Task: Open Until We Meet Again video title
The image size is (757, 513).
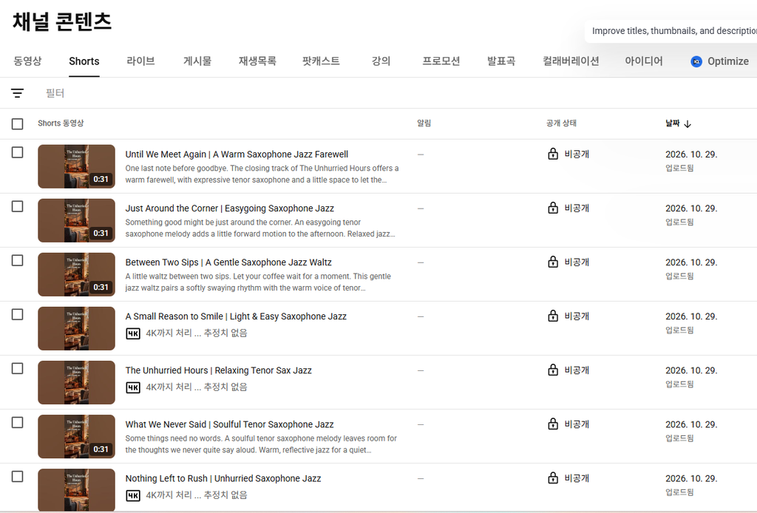Action: click(237, 154)
